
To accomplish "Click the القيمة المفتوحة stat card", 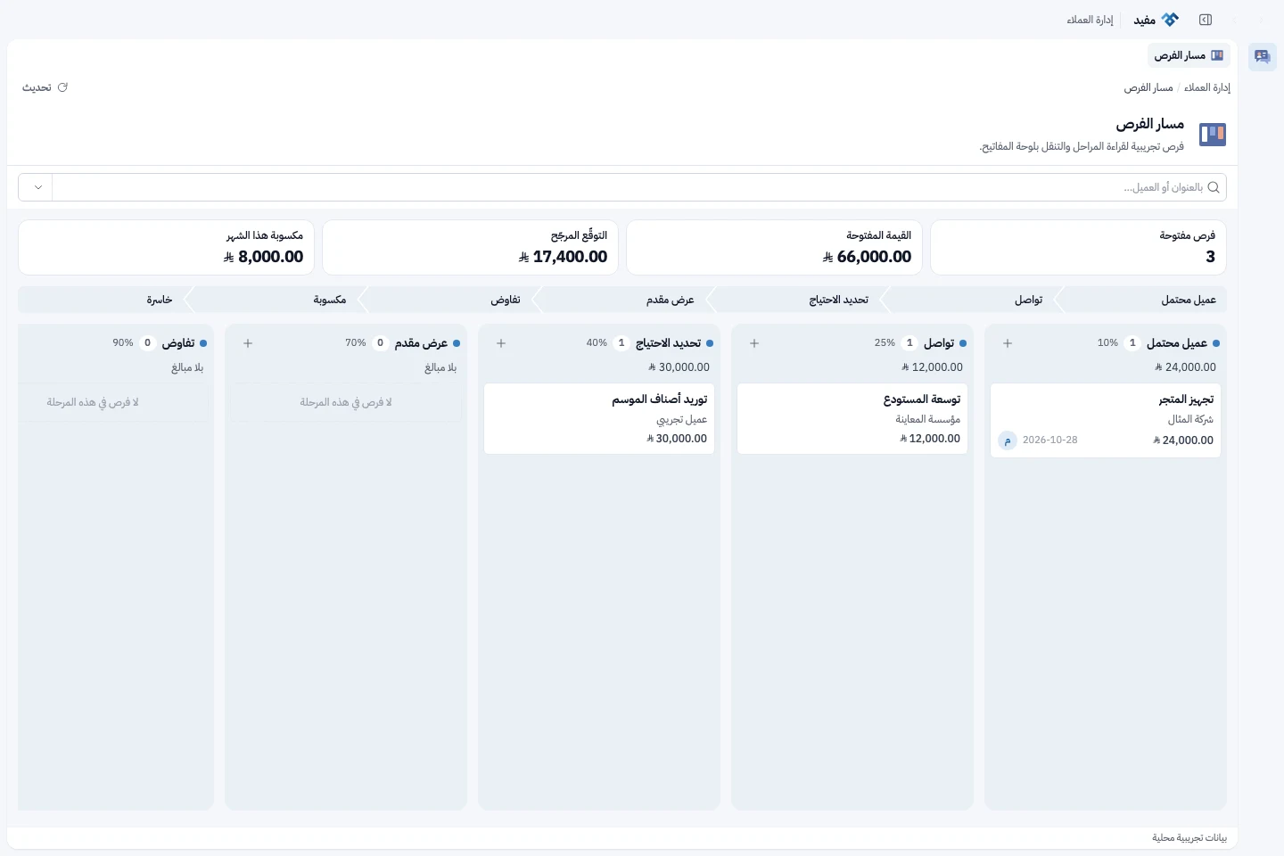I will 774,248.
